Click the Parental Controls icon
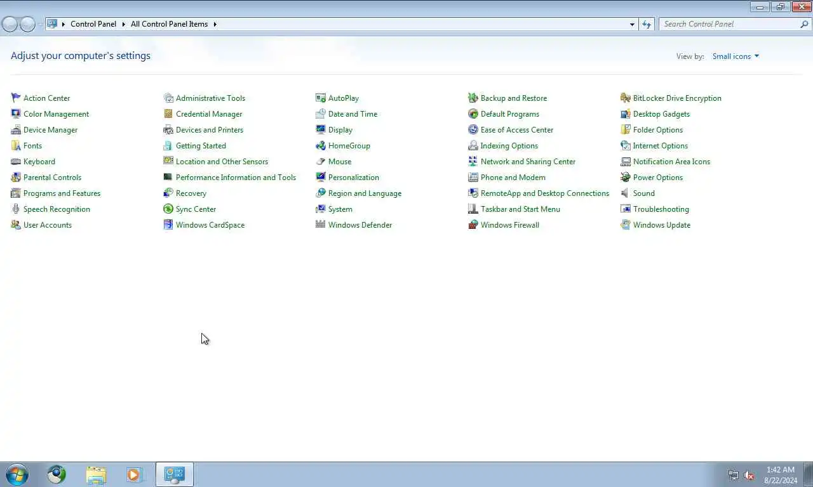This screenshot has height=487, width=813. pyautogui.click(x=16, y=177)
